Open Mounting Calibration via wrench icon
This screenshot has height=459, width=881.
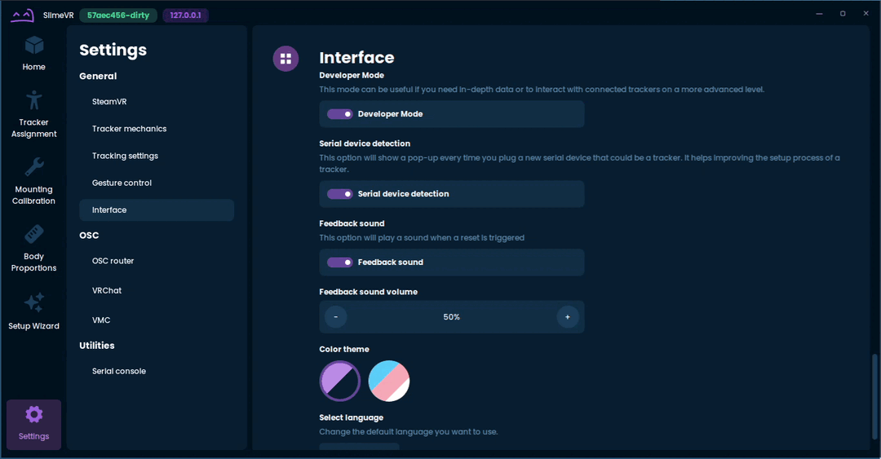coord(33,167)
